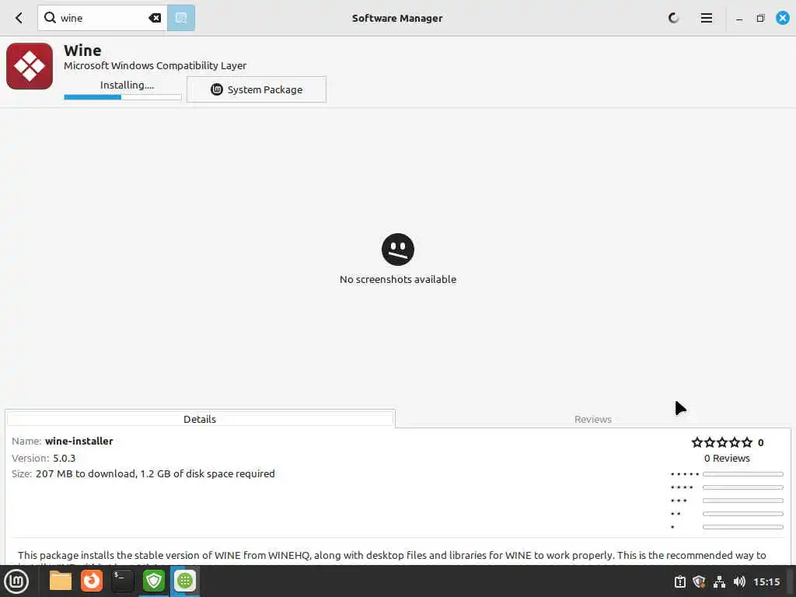The image size is (796, 597).
Task: Click the red Wine app icon
Action: coord(30,66)
